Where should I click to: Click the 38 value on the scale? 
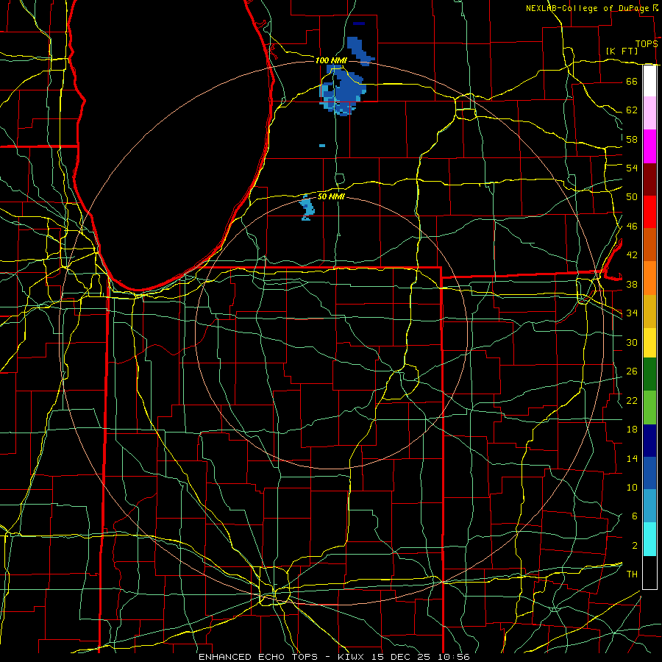coord(632,285)
